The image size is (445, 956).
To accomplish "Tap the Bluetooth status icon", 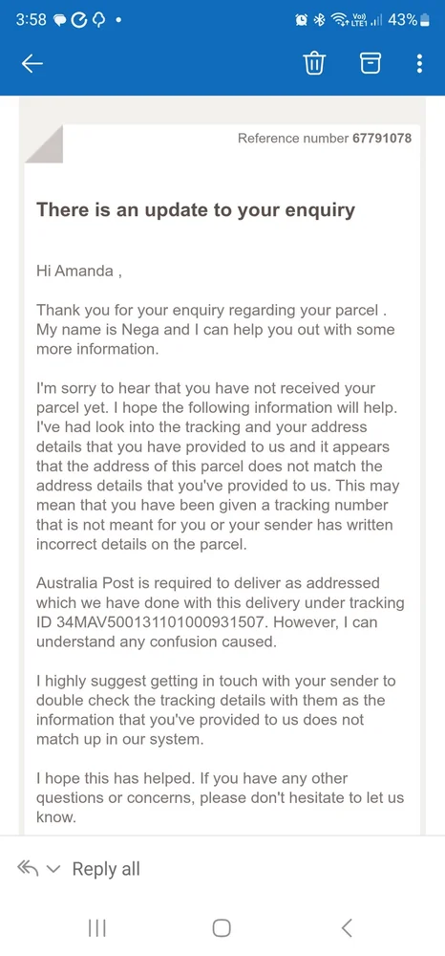I will coord(319,21).
